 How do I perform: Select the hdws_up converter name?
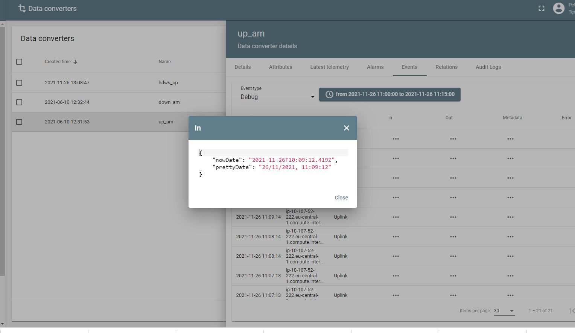tap(168, 83)
